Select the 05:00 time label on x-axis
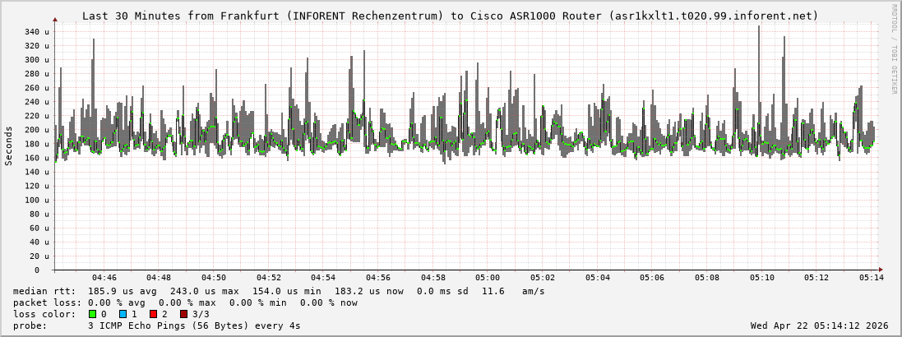The image size is (902, 337). click(488, 278)
